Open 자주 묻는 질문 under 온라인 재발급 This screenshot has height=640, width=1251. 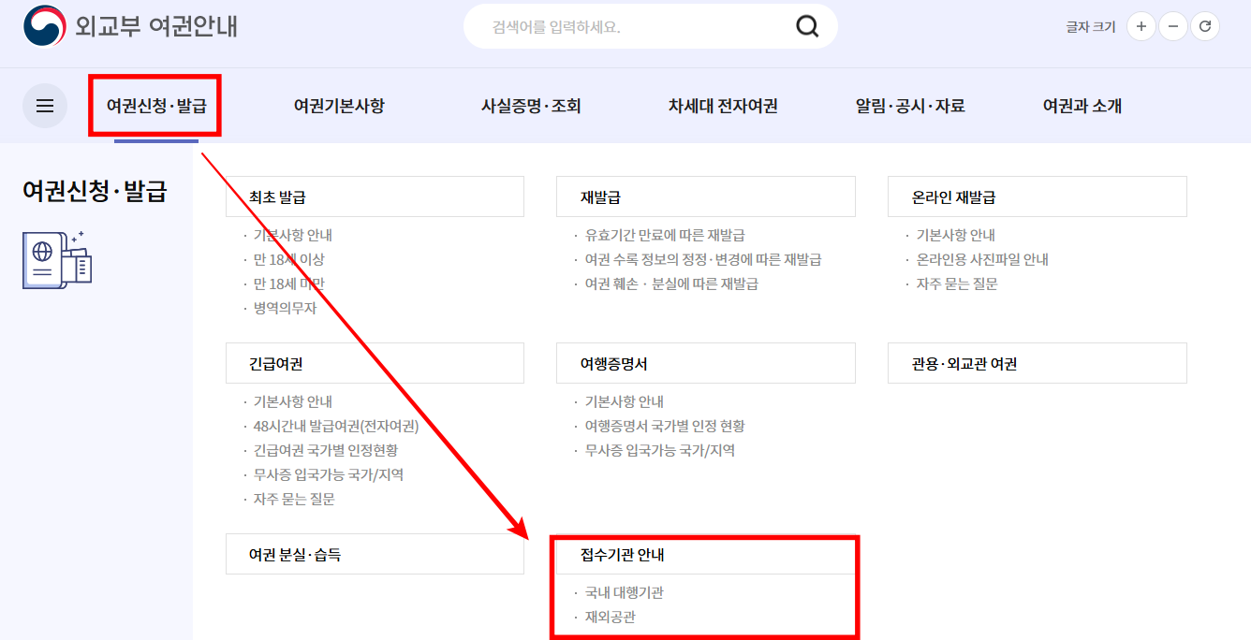coord(957,284)
